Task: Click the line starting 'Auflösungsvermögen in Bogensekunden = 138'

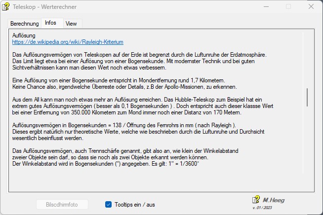Action: click(124, 125)
